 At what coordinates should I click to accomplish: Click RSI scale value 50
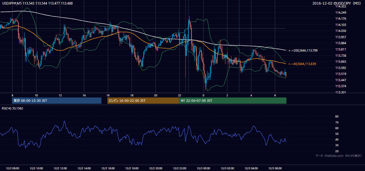pyautogui.click(x=337, y=134)
